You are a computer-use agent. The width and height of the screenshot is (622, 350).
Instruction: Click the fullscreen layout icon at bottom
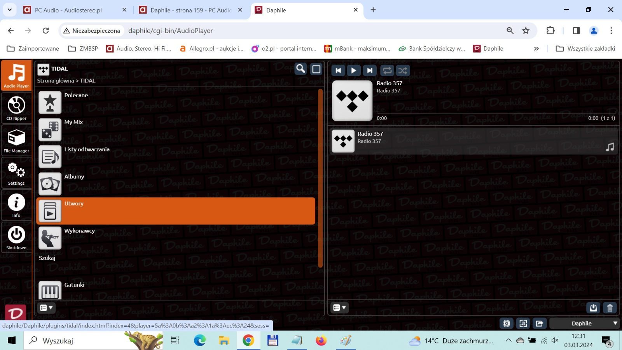click(x=523, y=323)
